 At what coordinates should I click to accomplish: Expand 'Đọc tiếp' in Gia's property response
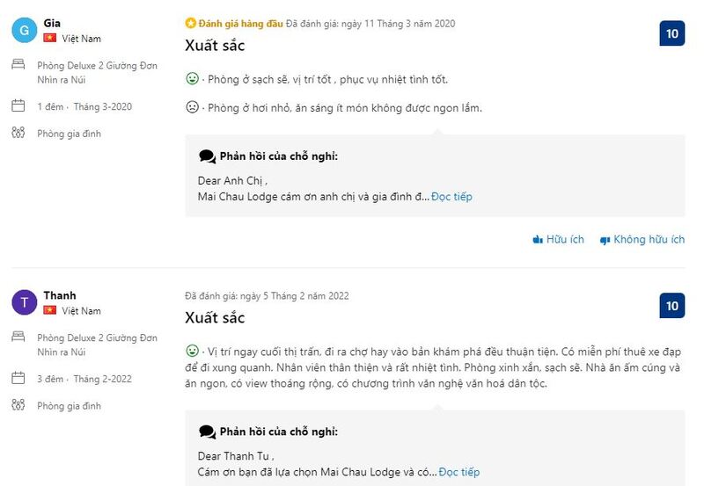pyautogui.click(x=451, y=196)
